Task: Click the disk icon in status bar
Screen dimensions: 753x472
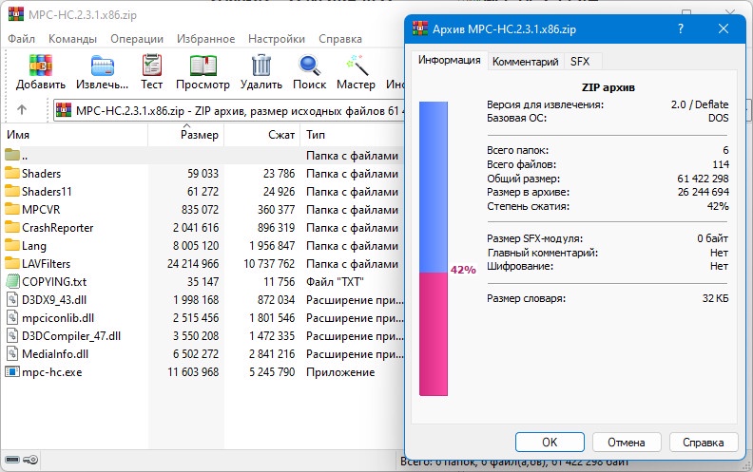Action: pos(12,460)
